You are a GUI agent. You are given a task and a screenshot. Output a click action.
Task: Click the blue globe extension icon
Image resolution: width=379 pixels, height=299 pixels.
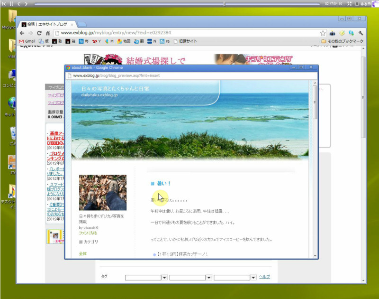coord(351,33)
